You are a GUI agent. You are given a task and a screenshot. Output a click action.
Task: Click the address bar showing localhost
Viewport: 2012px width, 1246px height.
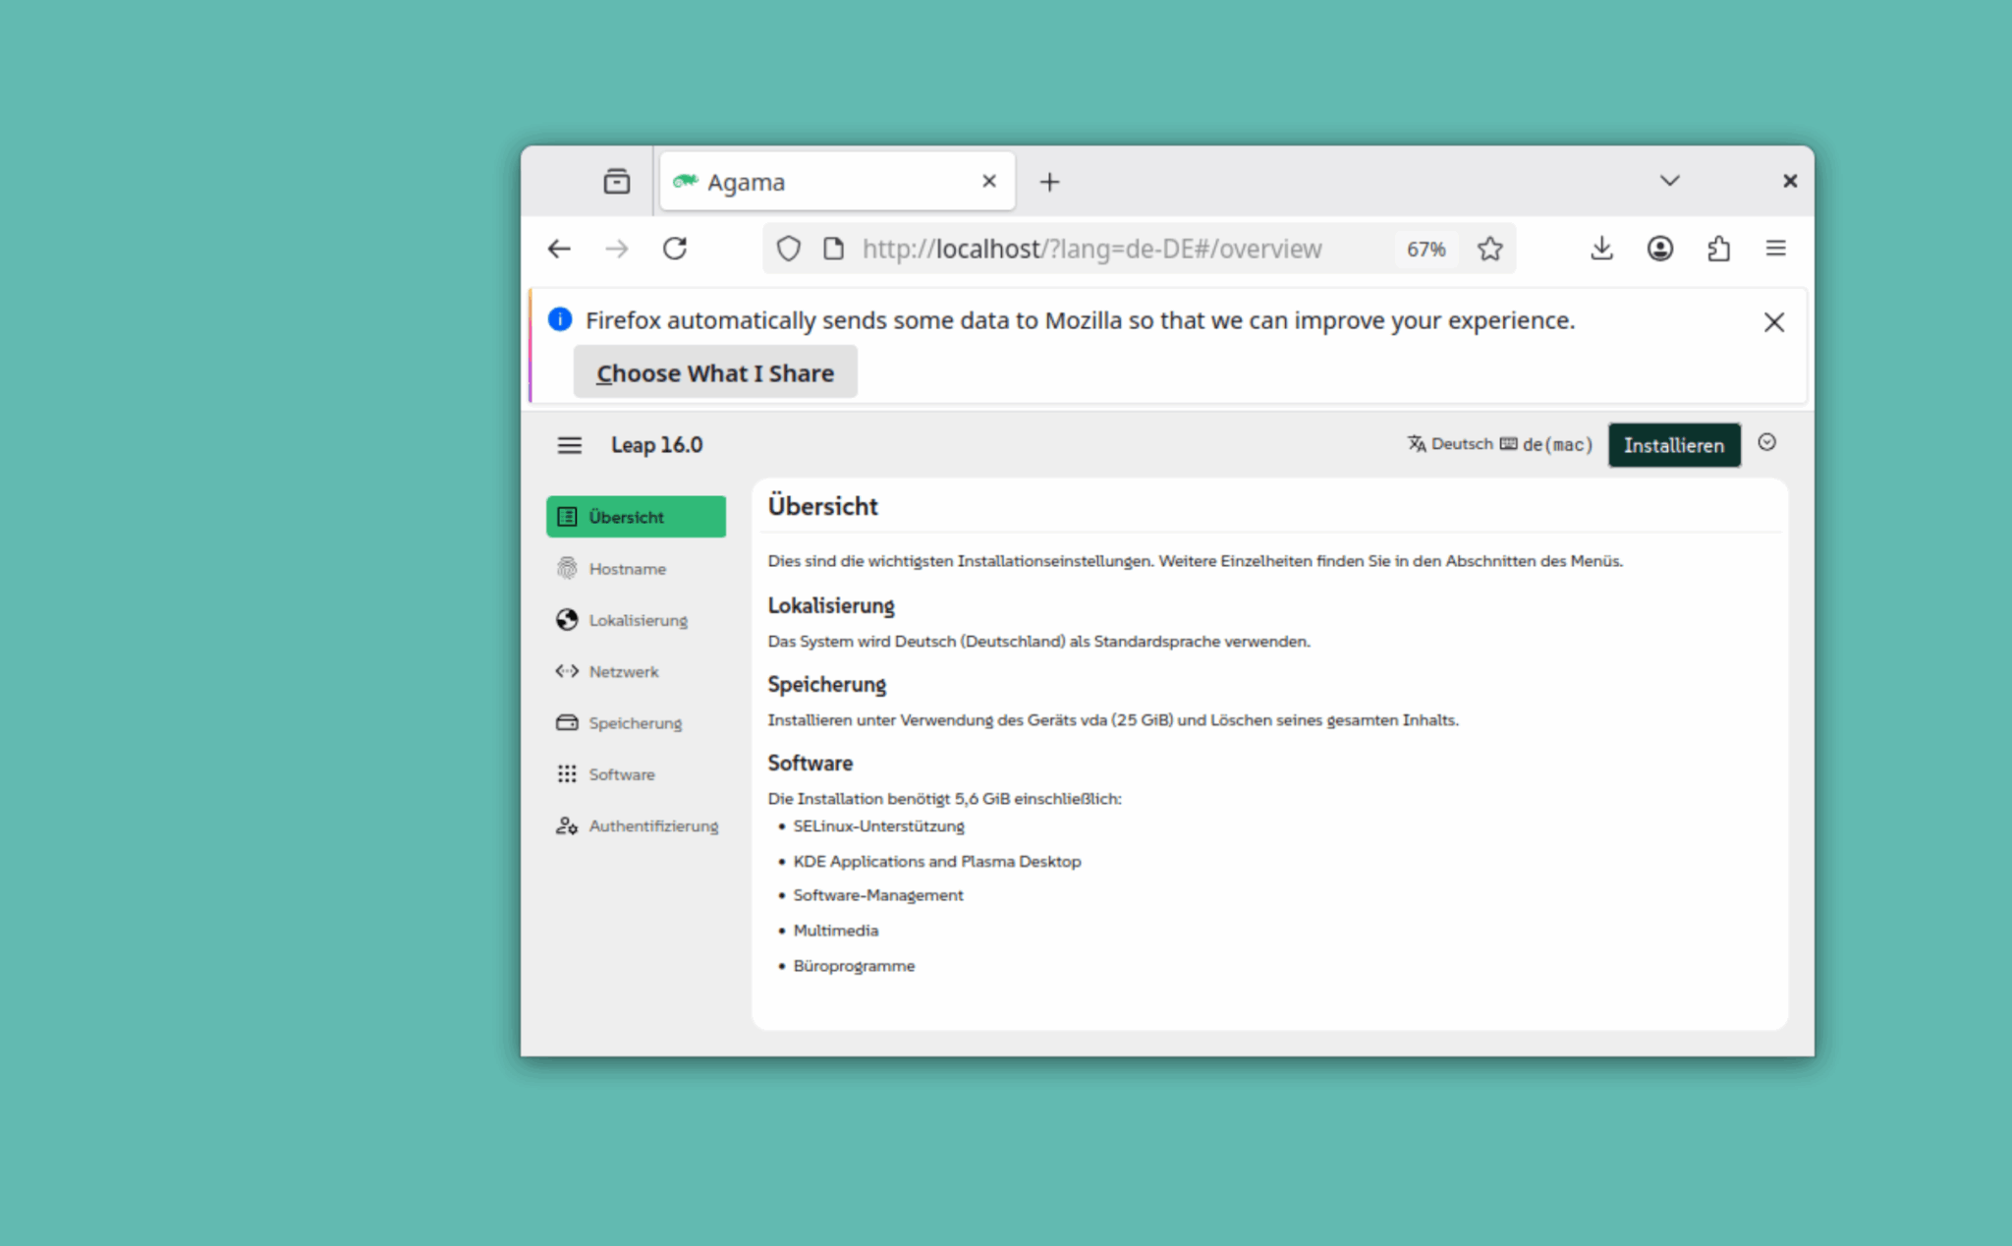tap(1090, 249)
